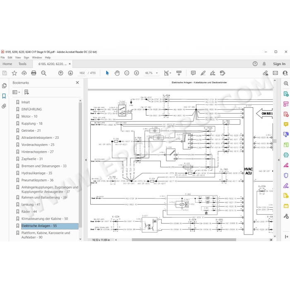Open Bremsen und Steuerungen - 33 bookmark

pyautogui.click(x=44, y=166)
